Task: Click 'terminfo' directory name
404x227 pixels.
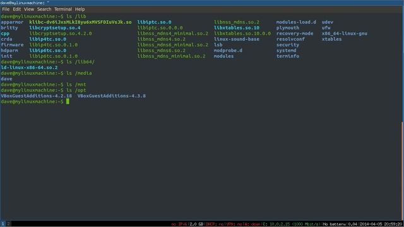Action: pyautogui.click(x=288, y=56)
